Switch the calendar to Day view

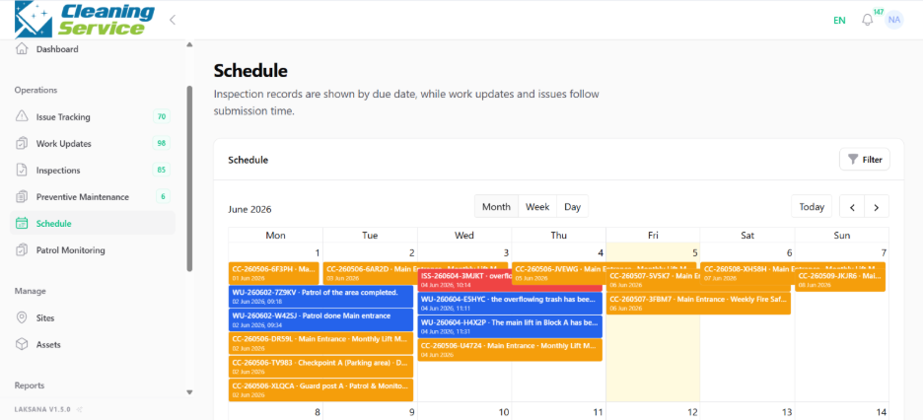[572, 206]
